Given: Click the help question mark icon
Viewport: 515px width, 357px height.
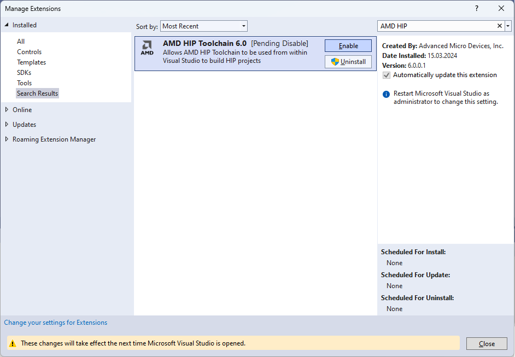Looking at the screenshot, I should [477, 8].
